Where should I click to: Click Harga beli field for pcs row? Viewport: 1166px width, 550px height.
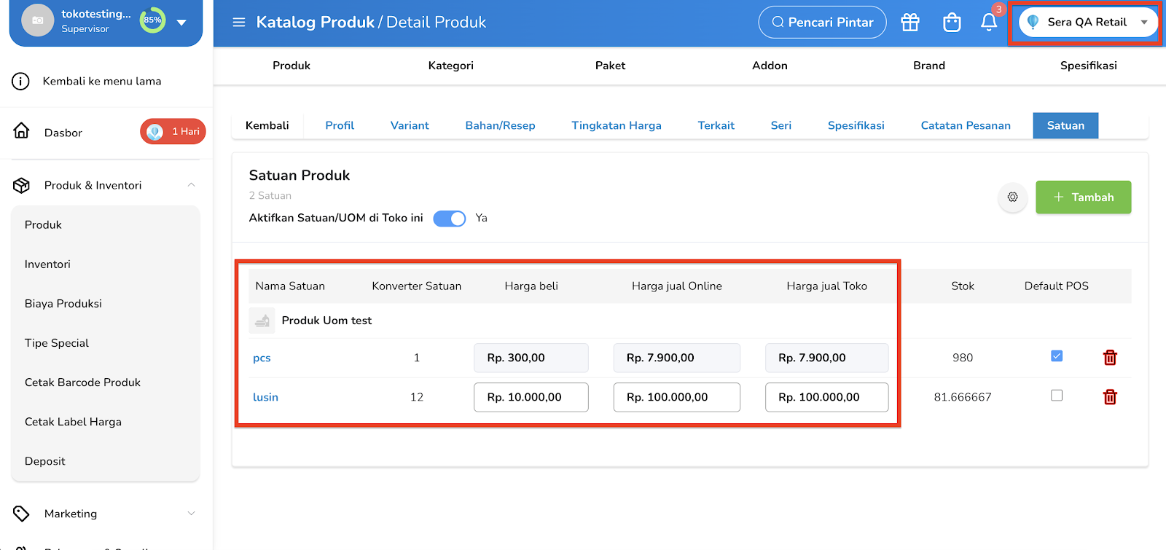531,358
